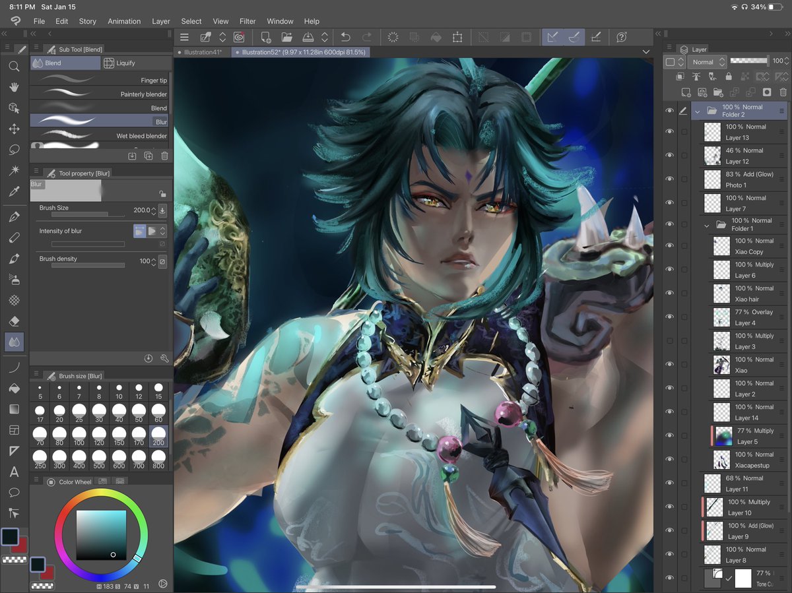Screen dimensions: 792x593
Task: Select the Operation object tool
Action: [x=14, y=108]
